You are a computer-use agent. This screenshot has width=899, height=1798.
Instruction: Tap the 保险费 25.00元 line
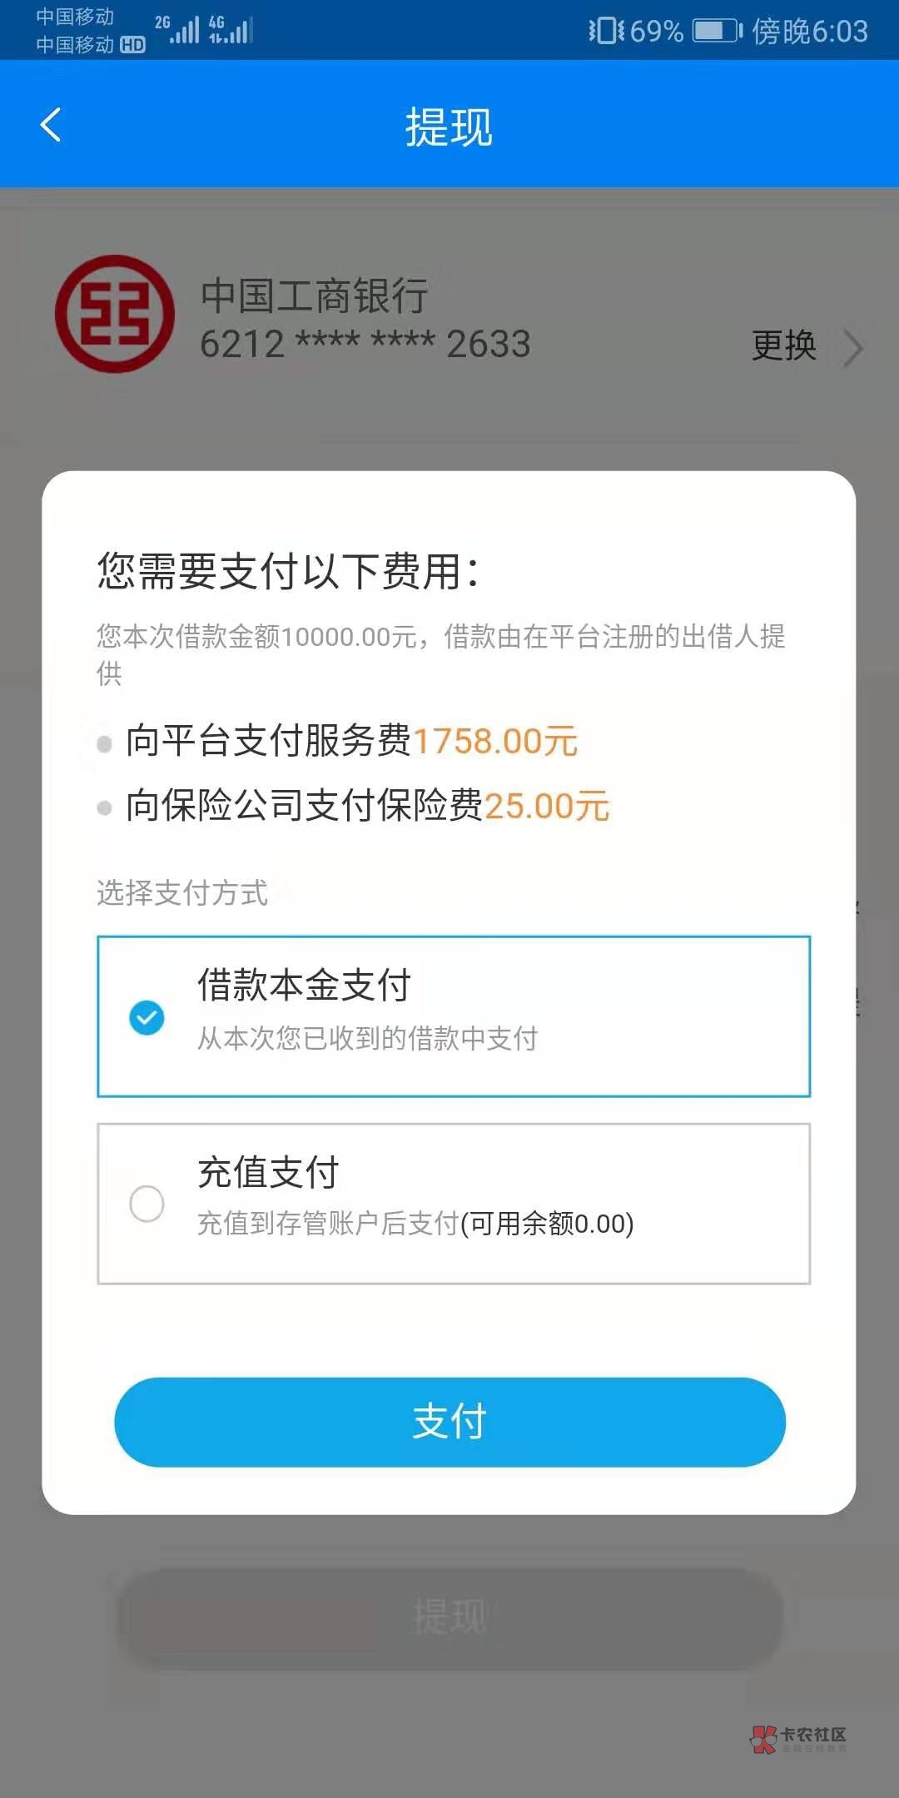(367, 806)
